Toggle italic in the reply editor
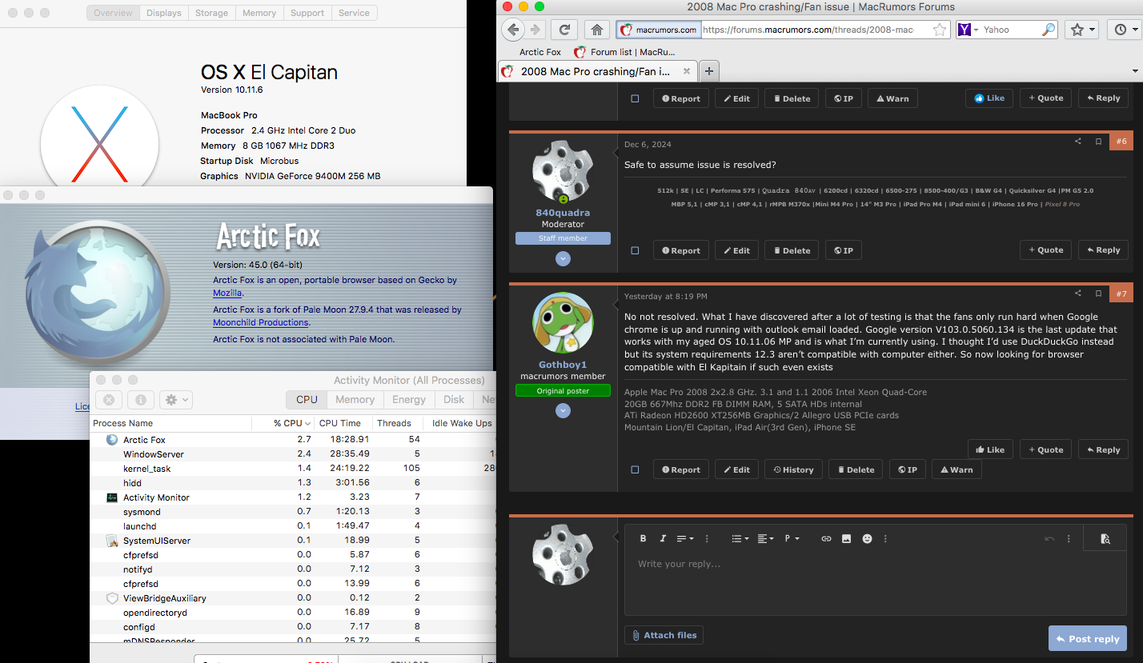The height and width of the screenshot is (663, 1143). coord(663,539)
